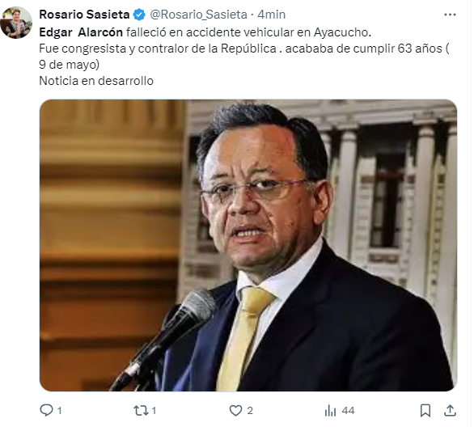
Task: Open Rosario Sasieta's profile avatar
Action: [16, 23]
